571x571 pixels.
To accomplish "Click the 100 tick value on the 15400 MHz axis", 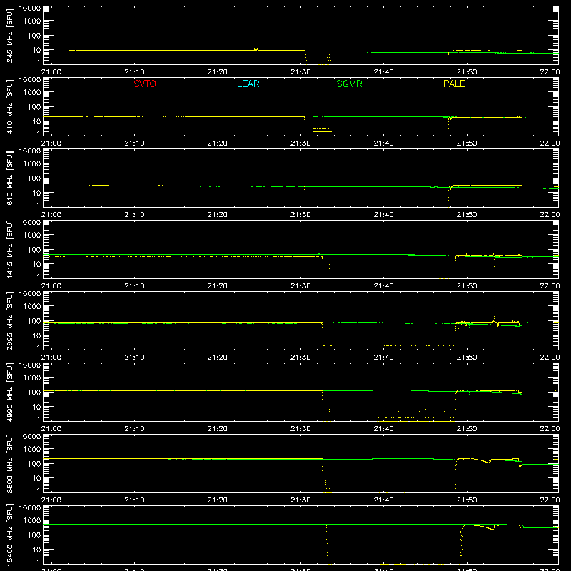I will [34, 535].
